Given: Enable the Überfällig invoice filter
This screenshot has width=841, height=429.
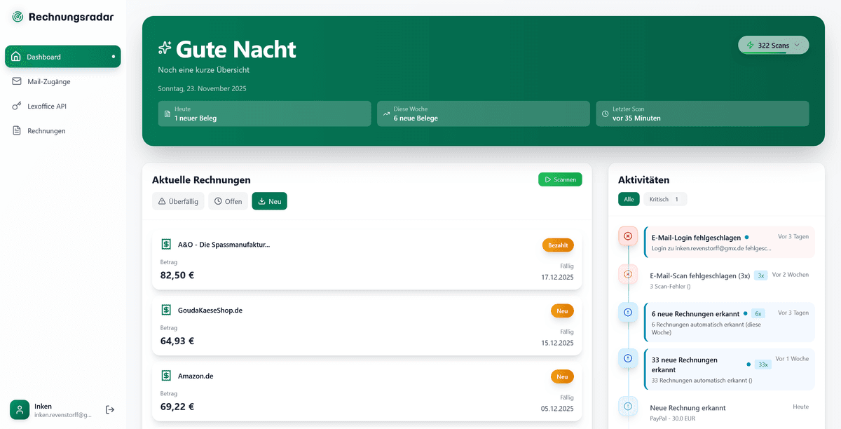Looking at the screenshot, I should tap(178, 201).
